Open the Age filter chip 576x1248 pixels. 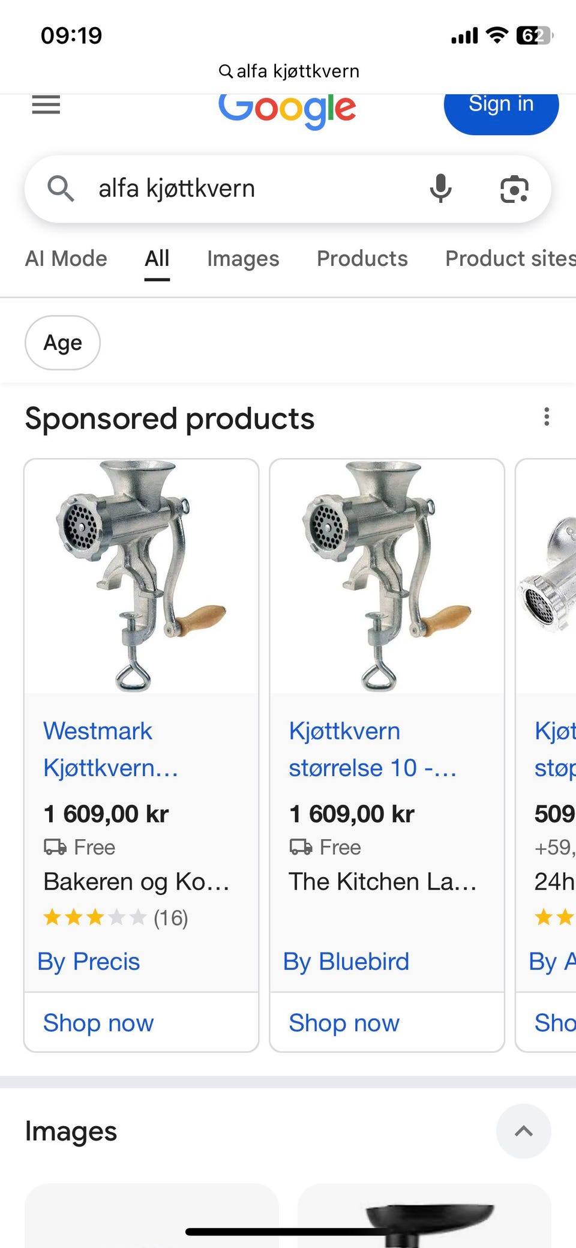click(x=62, y=343)
